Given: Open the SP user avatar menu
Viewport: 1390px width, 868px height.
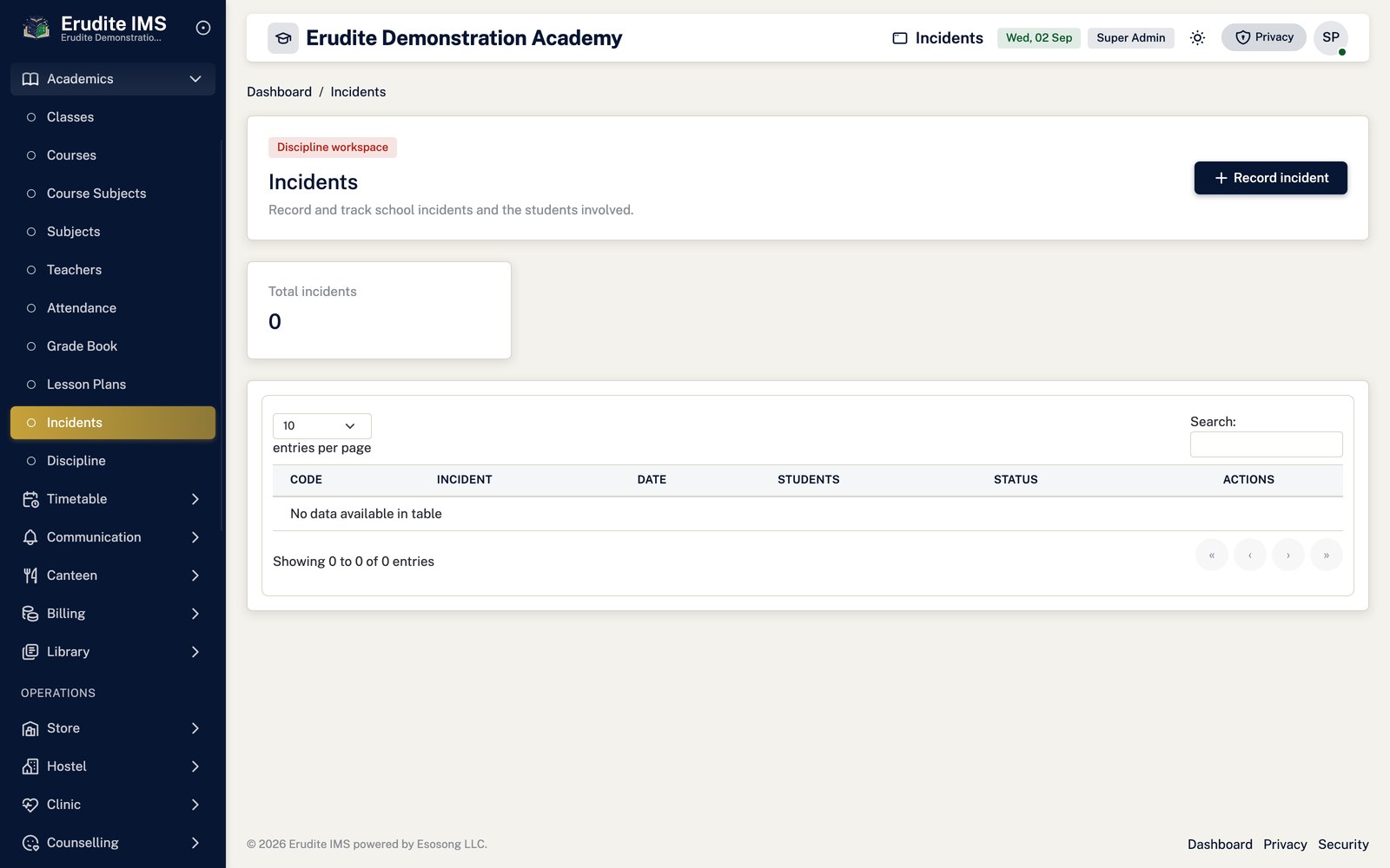Looking at the screenshot, I should 1331,37.
